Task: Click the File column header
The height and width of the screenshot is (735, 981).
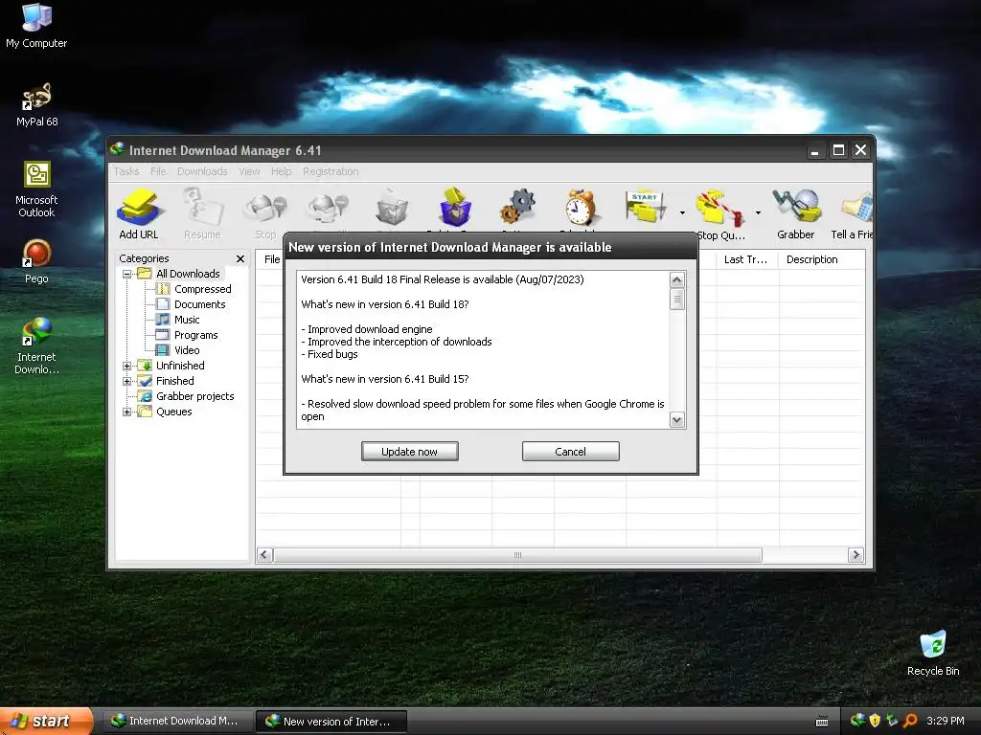Action: tap(270, 259)
